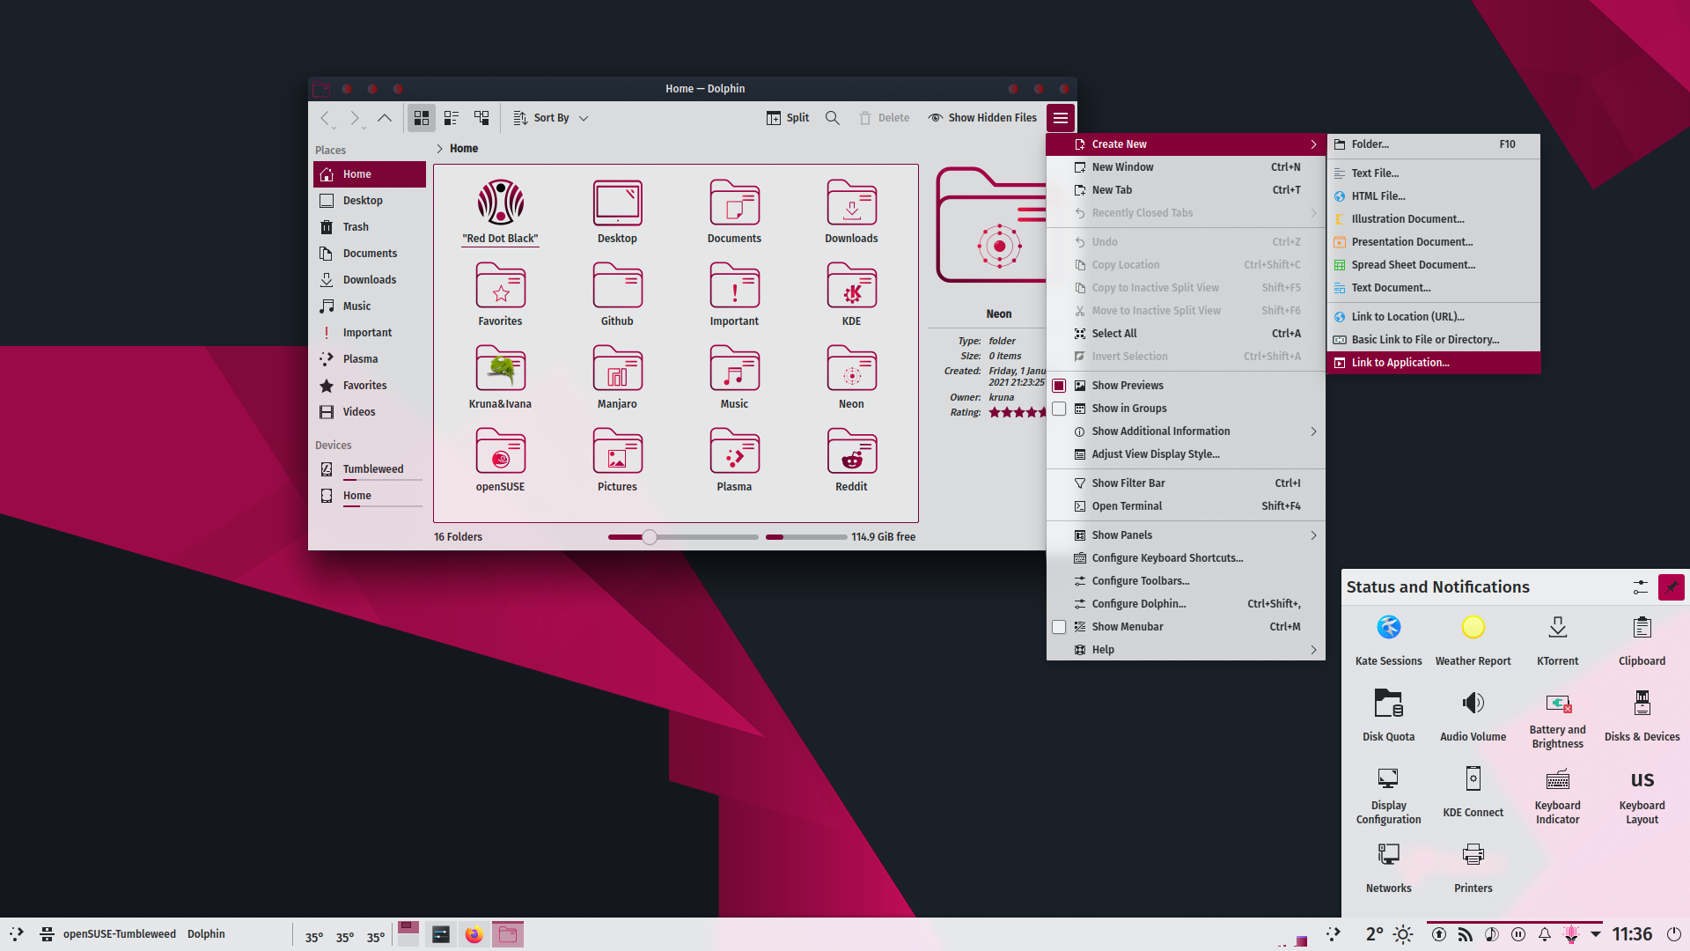Pin the Status and Notifications popup open
1690x951 pixels.
1672,586
